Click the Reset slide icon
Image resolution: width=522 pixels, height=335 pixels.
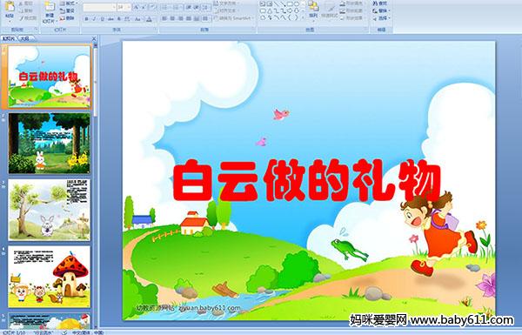[68, 10]
